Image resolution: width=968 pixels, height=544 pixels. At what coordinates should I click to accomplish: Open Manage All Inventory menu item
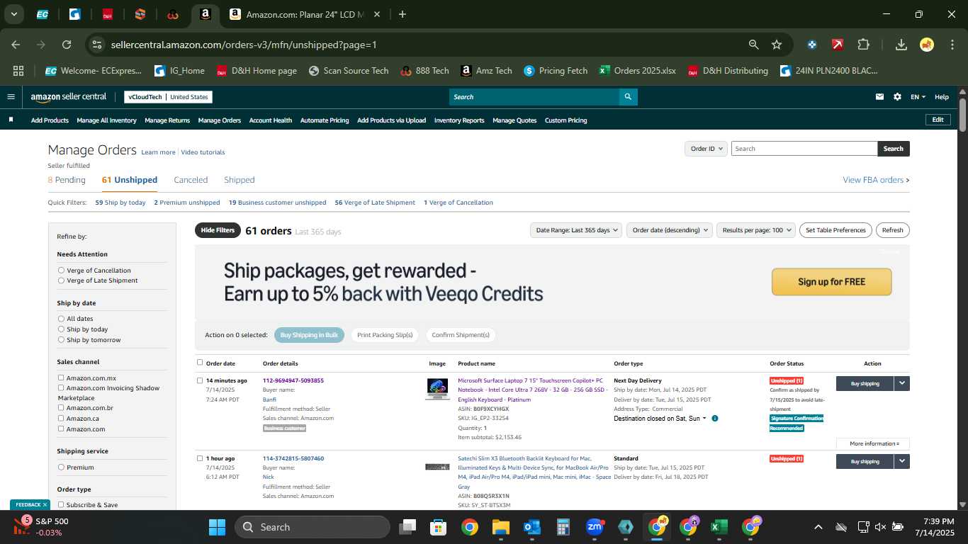point(106,120)
